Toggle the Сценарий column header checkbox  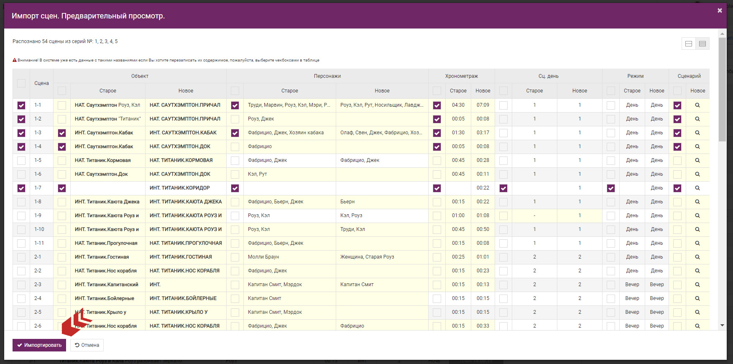(x=677, y=91)
